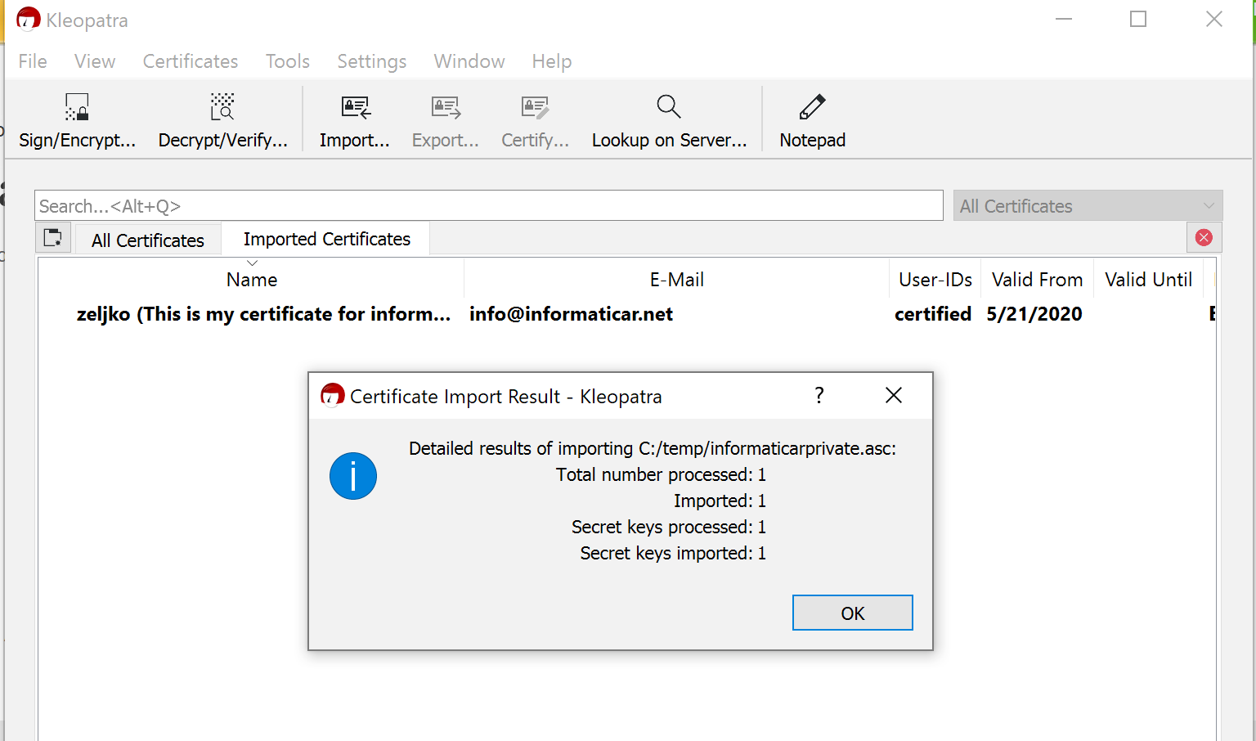1256x741 pixels.
Task: Open the Certificates menu
Action: (x=191, y=61)
